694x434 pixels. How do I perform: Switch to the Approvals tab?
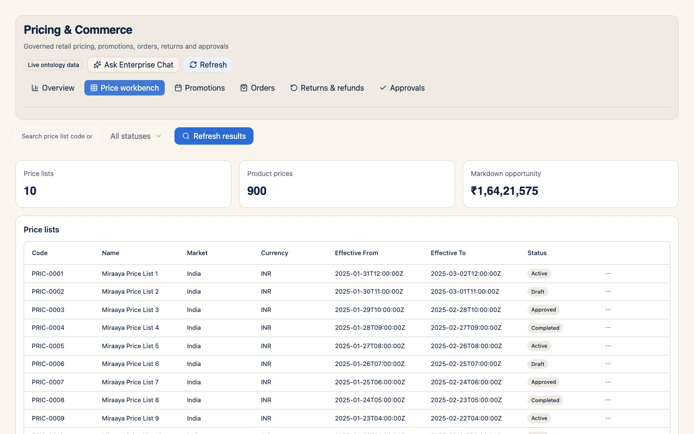[x=402, y=88]
